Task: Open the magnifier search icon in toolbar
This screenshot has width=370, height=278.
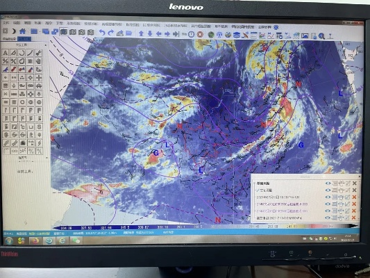Action: [x=321, y=36]
